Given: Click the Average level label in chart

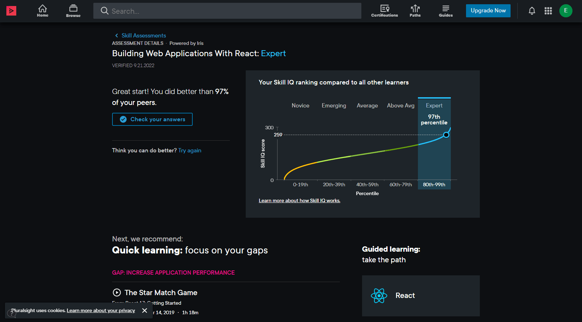Looking at the screenshot, I should 367,106.
